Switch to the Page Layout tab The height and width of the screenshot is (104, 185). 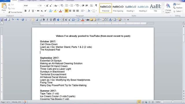(x=32, y=1)
